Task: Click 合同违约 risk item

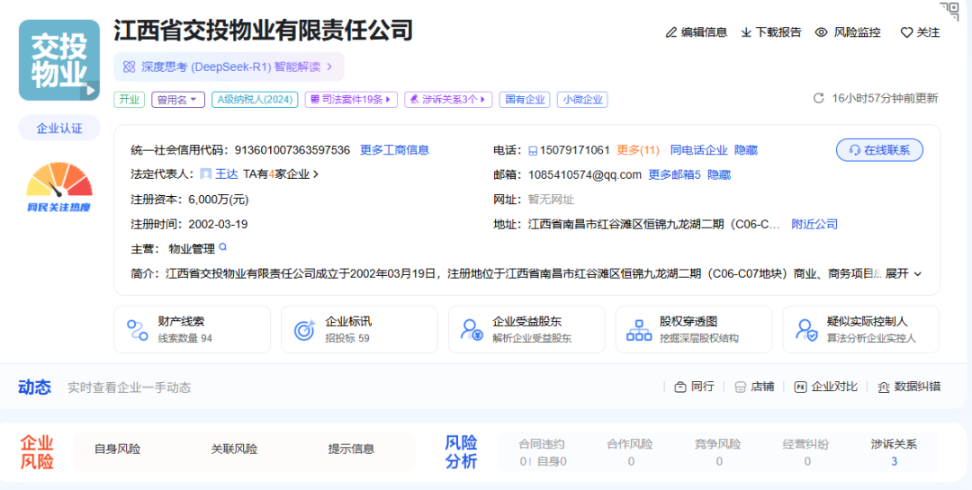Action: pyautogui.click(x=542, y=452)
